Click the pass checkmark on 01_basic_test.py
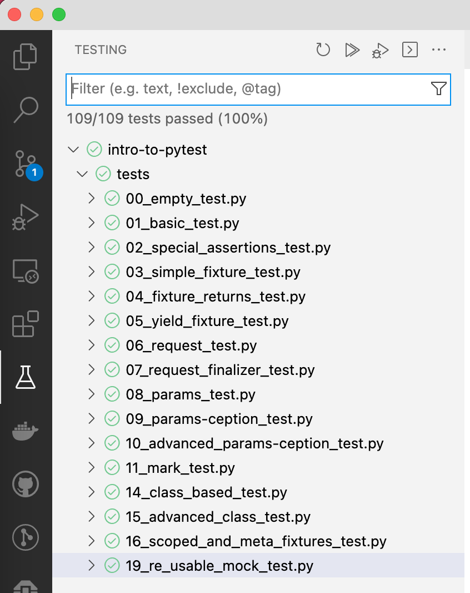This screenshot has height=593, width=470. [x=112, y=223]
